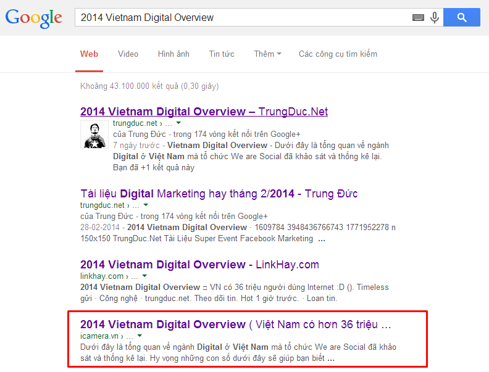Image resolution: width=489 pixels, height=372 pixels.
Task: Open the LinkHay.com result title link
Action: [199, 265]
